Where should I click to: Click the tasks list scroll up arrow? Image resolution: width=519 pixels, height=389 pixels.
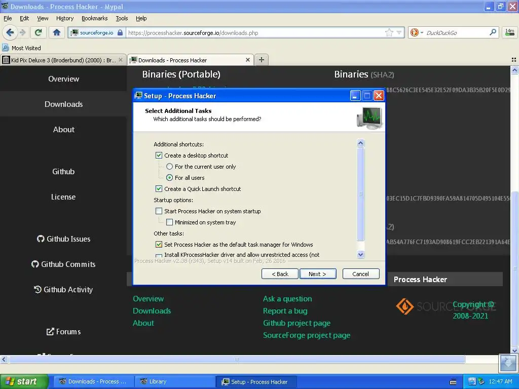361,143
